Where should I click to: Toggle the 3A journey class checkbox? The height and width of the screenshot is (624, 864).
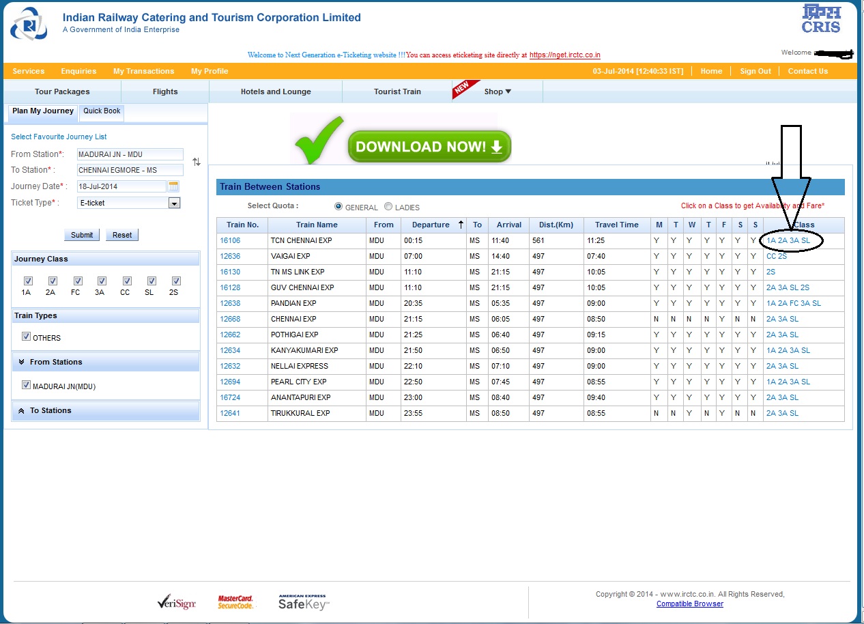tap(102, 281)
